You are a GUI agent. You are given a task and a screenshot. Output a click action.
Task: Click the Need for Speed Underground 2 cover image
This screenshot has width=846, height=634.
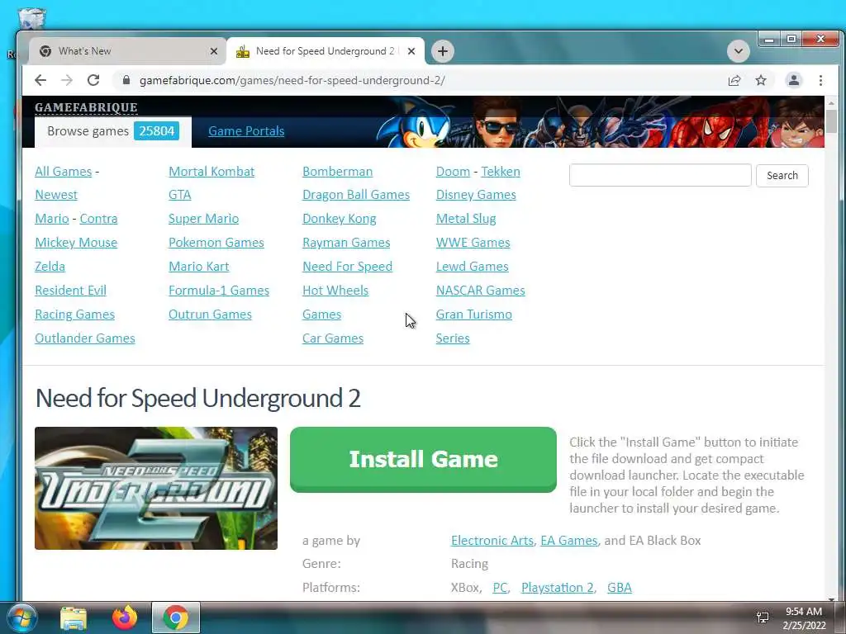click(x=156, y=489)
